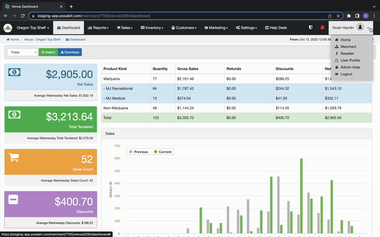
Task: Select the Non-Marijuana row label
Action: tap(116, 108)
